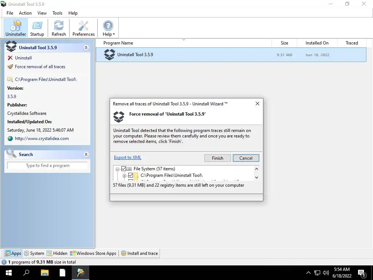Image resolution: width=373 pixels, height=280 pixels.
Task: Switch to Install and trace tab
Action: click(x=140, y=253)
